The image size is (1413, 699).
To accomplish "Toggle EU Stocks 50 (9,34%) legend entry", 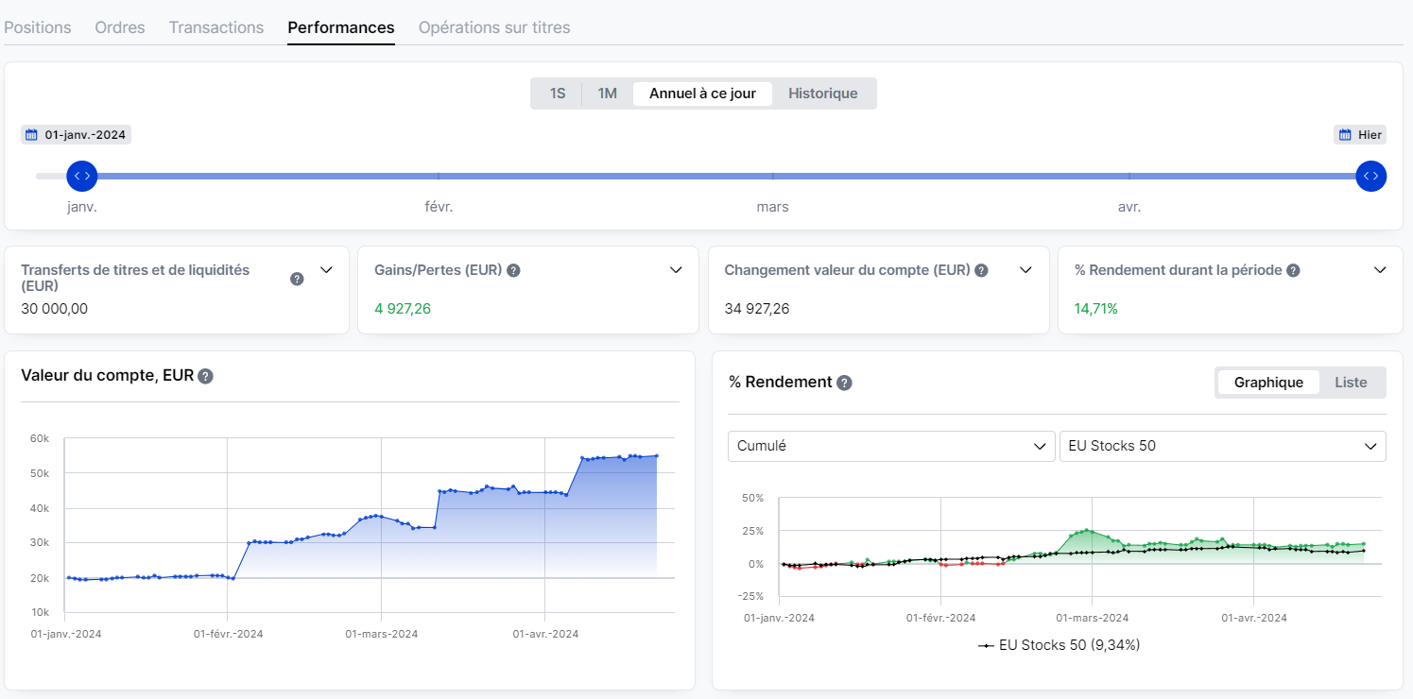I will pyautogui.click(x=1059, y=645).
